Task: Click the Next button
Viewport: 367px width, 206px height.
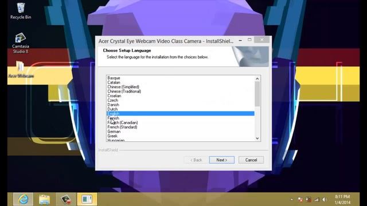Action: pyautogui.click(x=222, y=160)
